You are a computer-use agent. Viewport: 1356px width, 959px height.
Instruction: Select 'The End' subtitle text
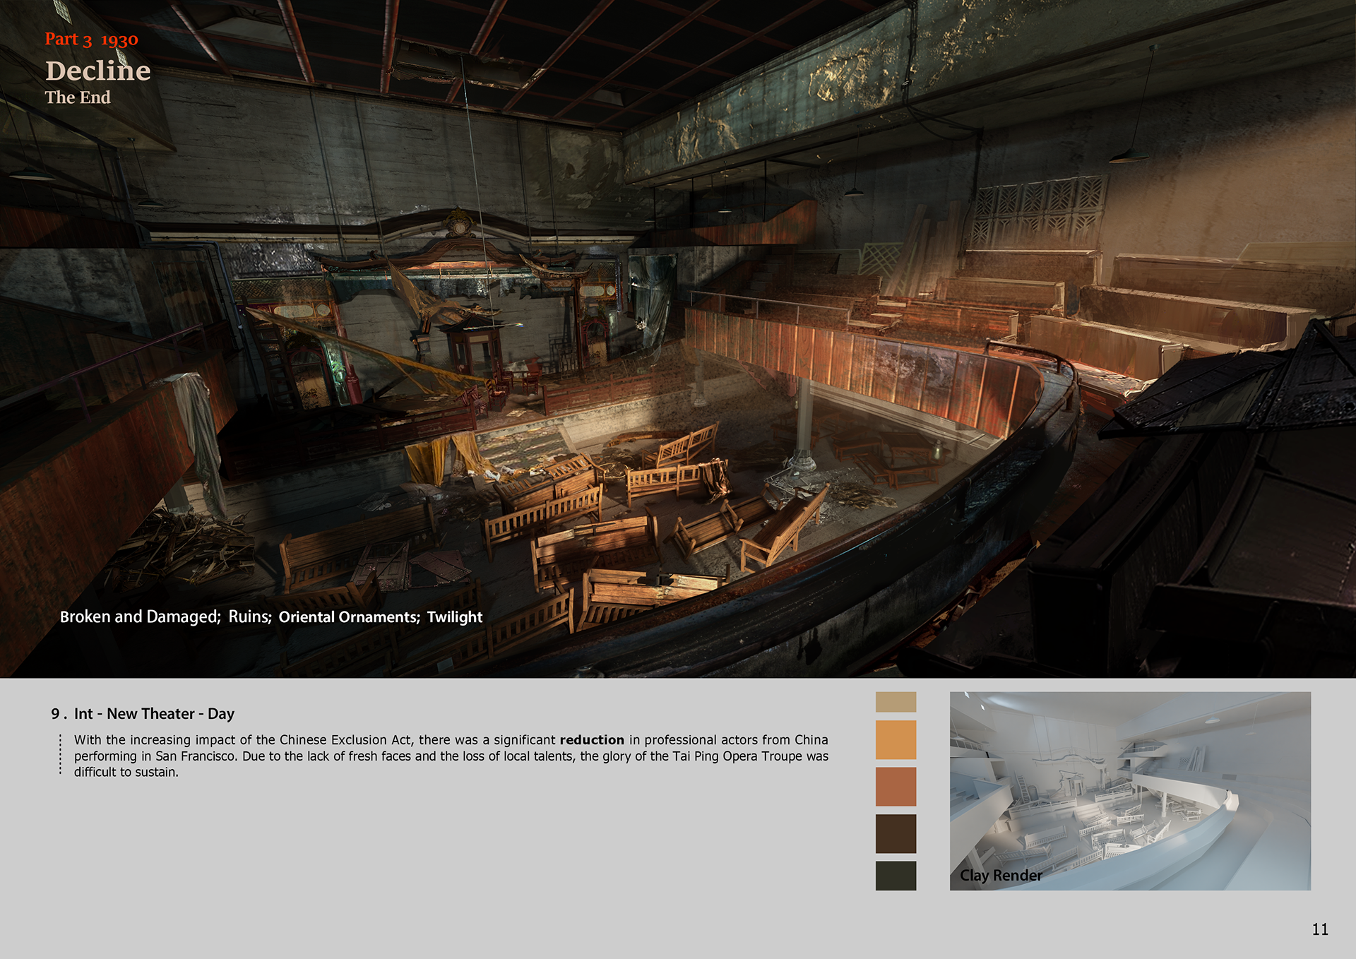[x=78, y=97]
